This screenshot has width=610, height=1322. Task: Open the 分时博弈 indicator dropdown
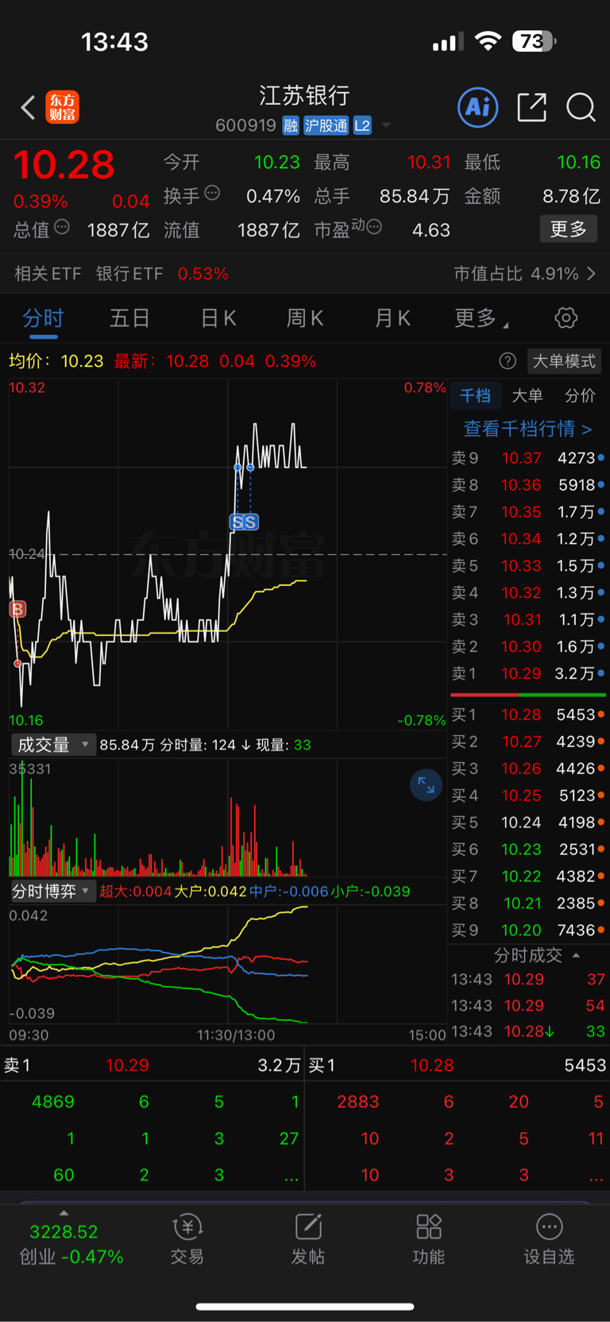click(x=52, y=891)
